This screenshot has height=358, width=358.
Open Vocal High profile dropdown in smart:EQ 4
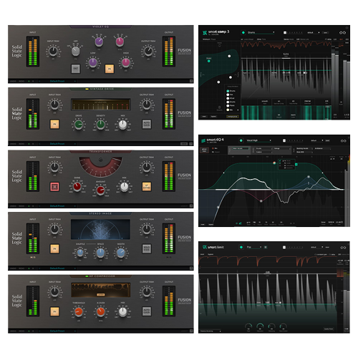[x=258, y=140]
